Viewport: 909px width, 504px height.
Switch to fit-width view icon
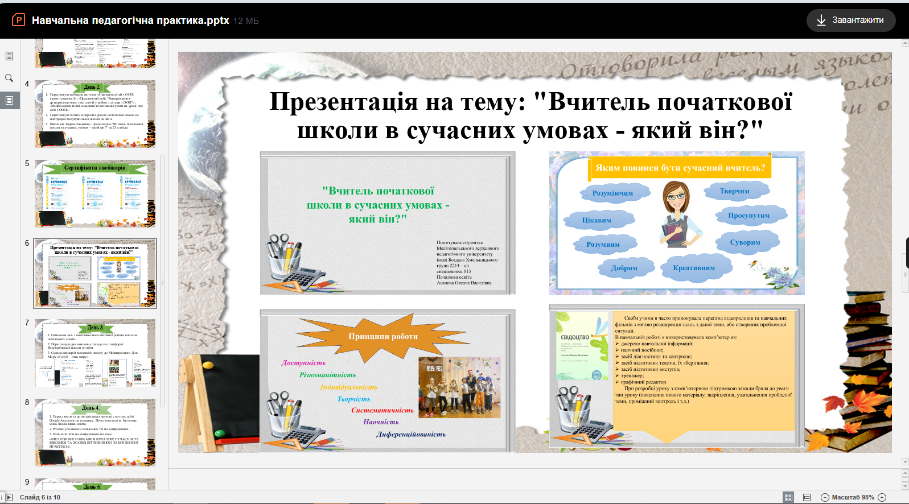coord(807,497)
